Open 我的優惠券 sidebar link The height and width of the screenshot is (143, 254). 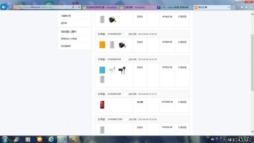pos(66,46)
